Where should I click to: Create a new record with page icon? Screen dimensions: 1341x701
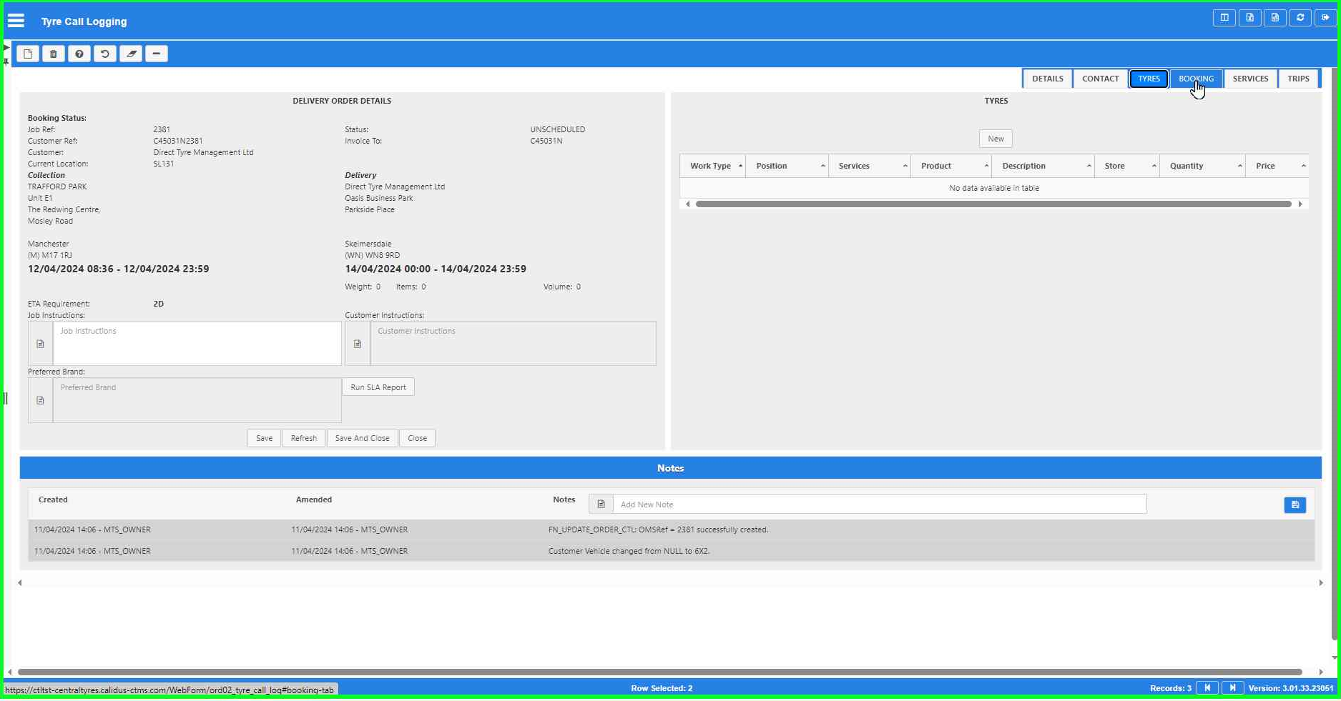coord(28,54)
